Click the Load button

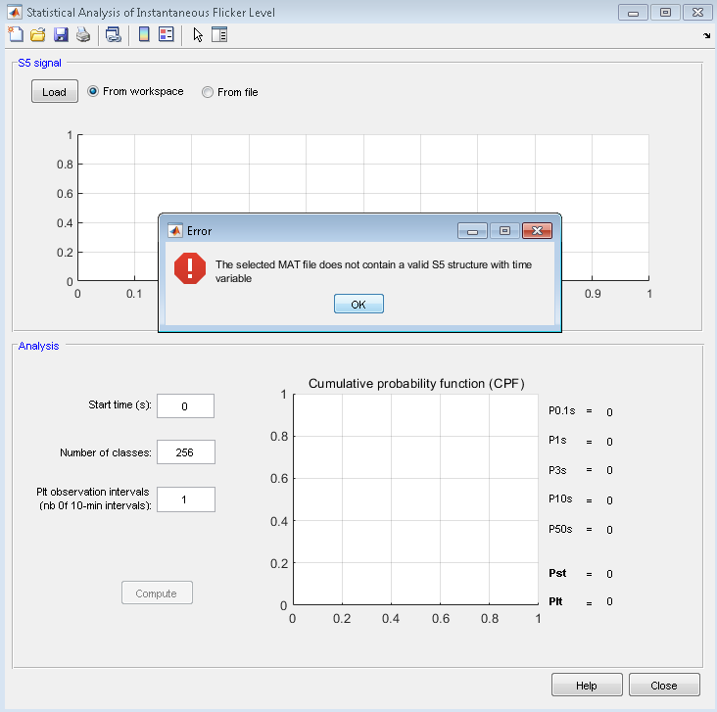[55, 92]
